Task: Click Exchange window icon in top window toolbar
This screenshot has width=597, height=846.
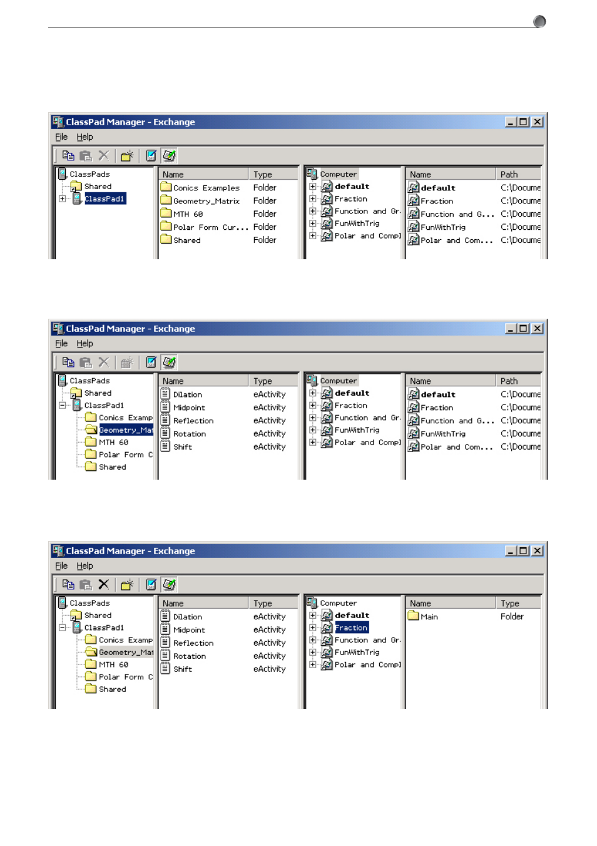Action: tap(169, 155)
